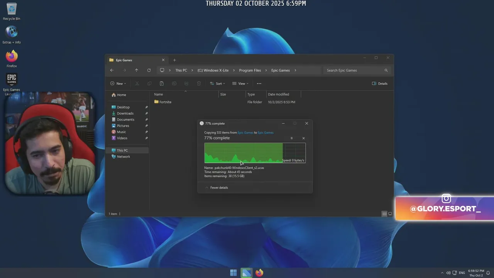The image size is (494, 278).
Task: Select Downloads in the navigation pane
Action: click(125, 113)
